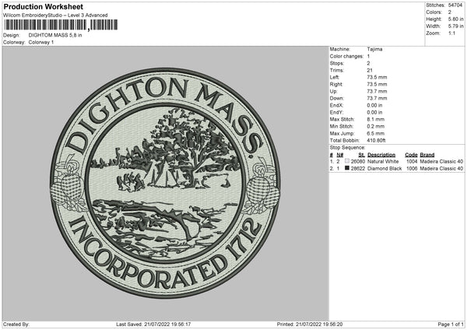Click the 'Code' column header
This screenshot has width=467, height=330.
pos(411,155)
